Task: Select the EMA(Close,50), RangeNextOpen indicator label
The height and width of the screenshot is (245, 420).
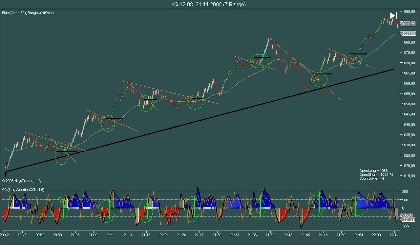Action: pos(28,13)
